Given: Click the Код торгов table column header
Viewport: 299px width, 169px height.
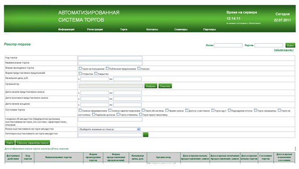Looking at the screenshot, I should (28, 157).
